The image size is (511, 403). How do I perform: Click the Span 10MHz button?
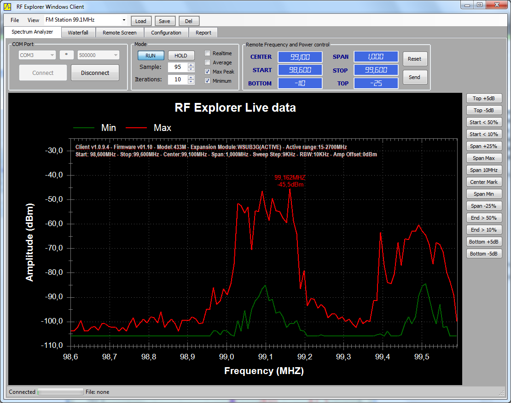tap(484, 170)
